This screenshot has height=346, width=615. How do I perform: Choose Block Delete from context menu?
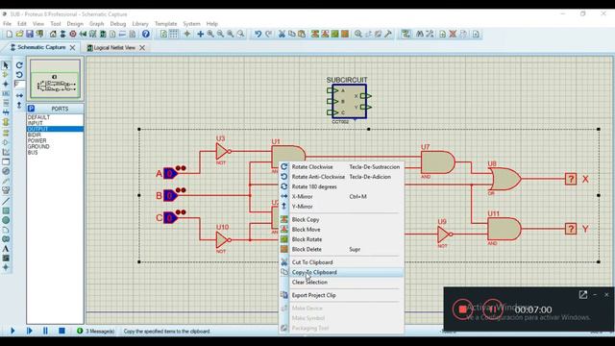(342, 250)
